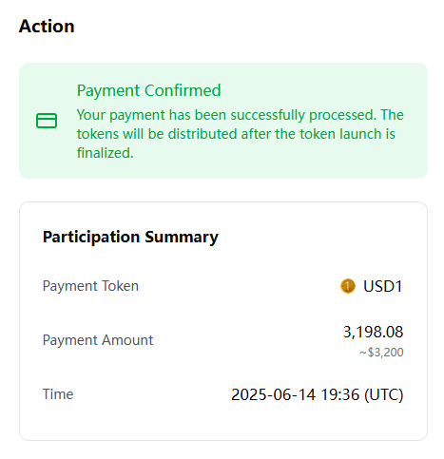Screen dimensions: 444x459
Task: Select the Payment Confirmed title
Action: (x=148, y=90)
